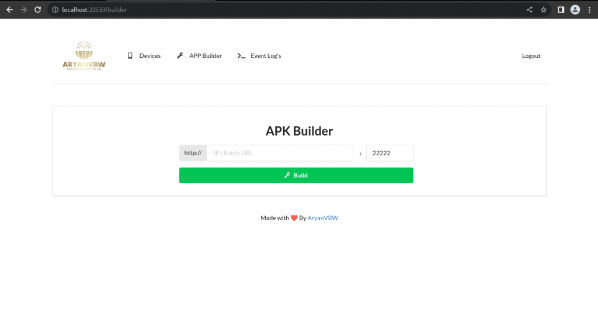
Task: Click the terminal icon beside Event Log's
Action: tap(241, 56)
